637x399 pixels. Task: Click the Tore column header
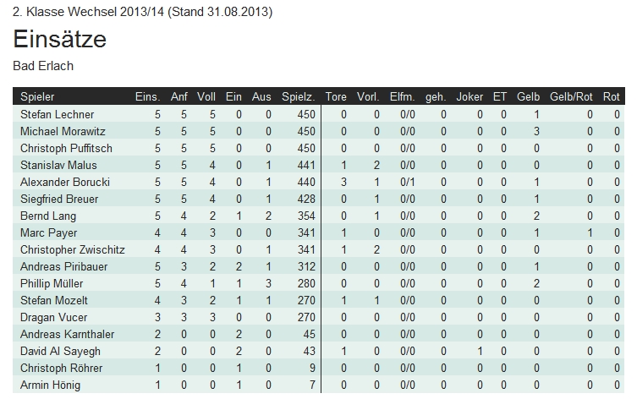coord(336,97)
